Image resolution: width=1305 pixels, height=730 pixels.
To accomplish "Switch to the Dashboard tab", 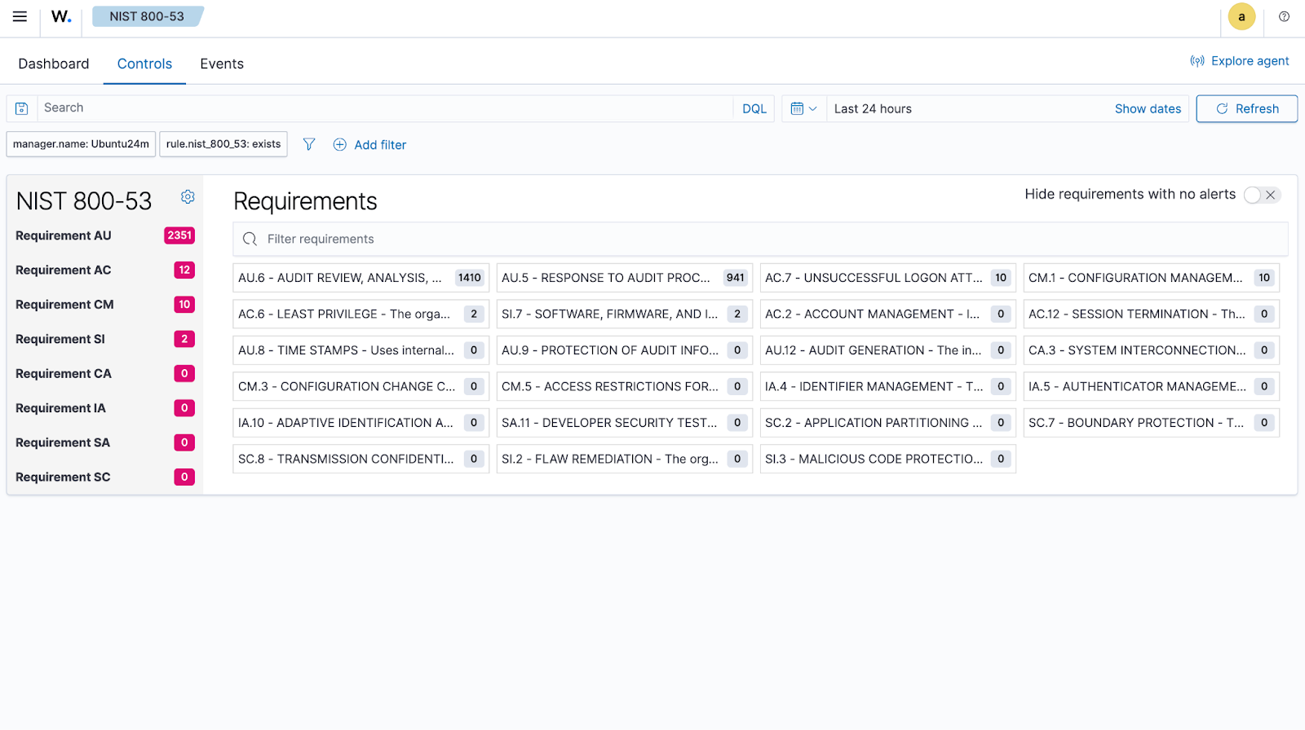I will click(x=54, y=64).
